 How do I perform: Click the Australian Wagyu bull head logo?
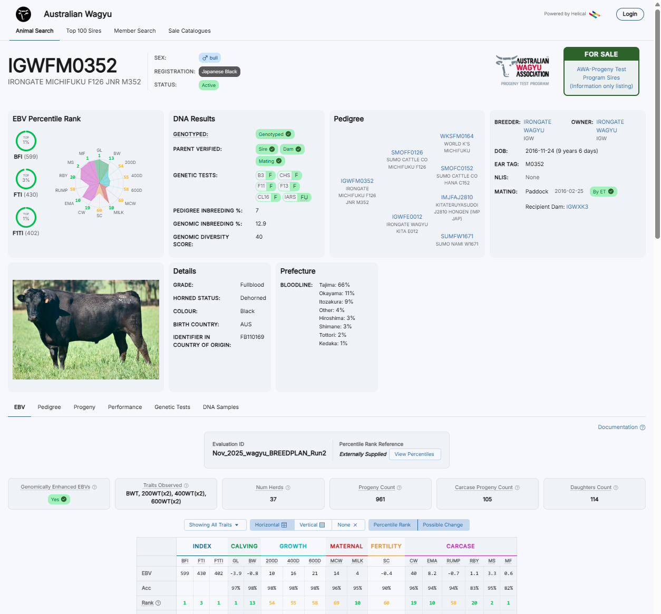click(23, 14)
